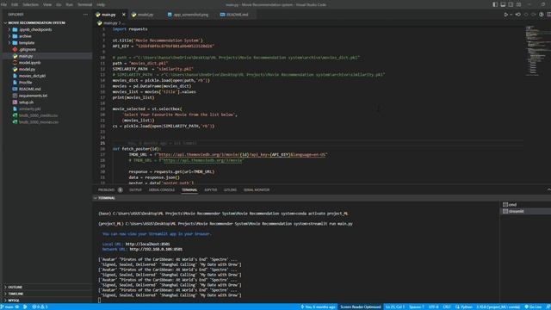Open the localhost:8501 Local URL link
Screen dimensions: 551x310
(x=147, y=244)
